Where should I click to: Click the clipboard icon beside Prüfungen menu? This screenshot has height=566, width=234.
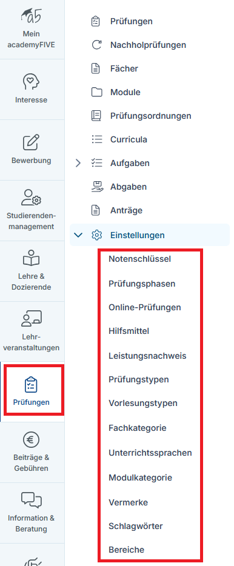pyautogui.click(x=96, y=21)
